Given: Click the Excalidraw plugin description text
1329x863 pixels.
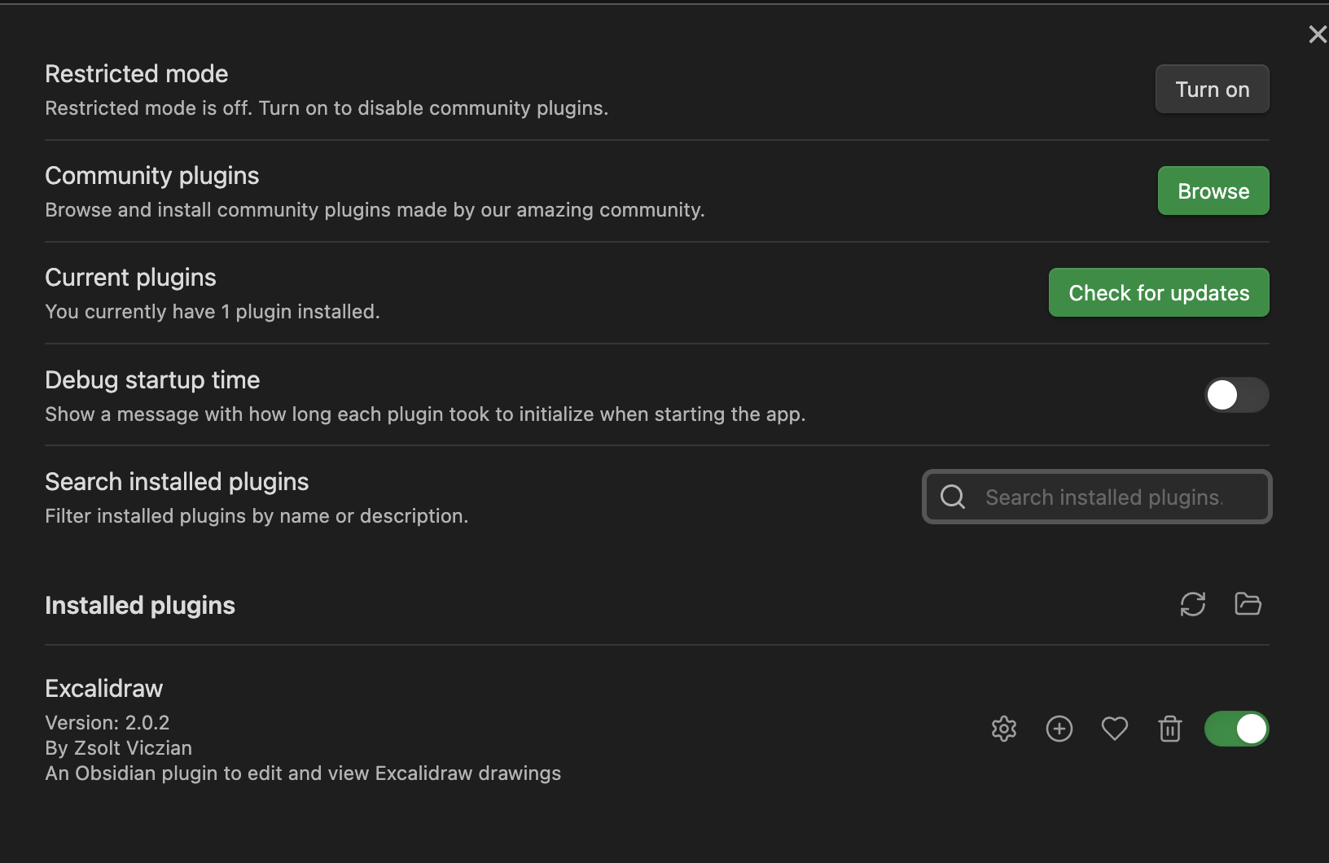Looking at the screenshot, I should coord(303,773).
